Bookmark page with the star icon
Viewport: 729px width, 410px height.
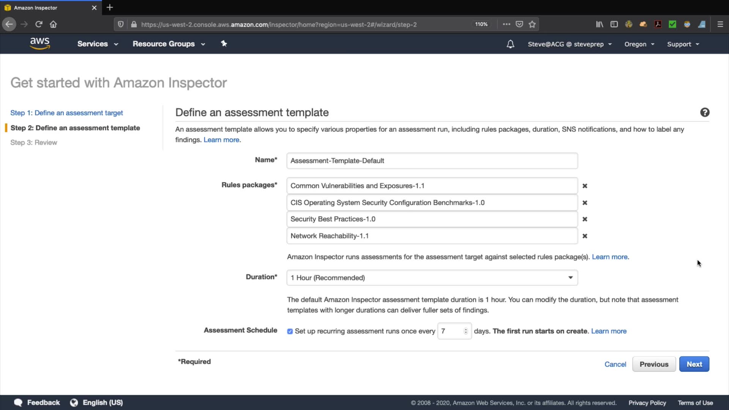532,24
